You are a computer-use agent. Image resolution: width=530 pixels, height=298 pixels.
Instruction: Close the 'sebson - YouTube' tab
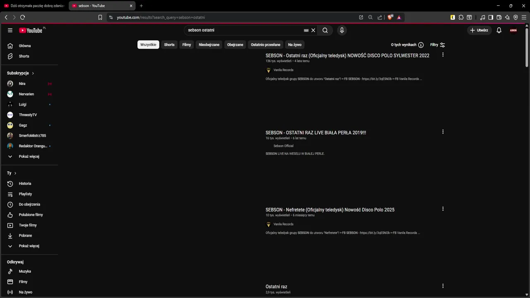(x=131, y=6)
